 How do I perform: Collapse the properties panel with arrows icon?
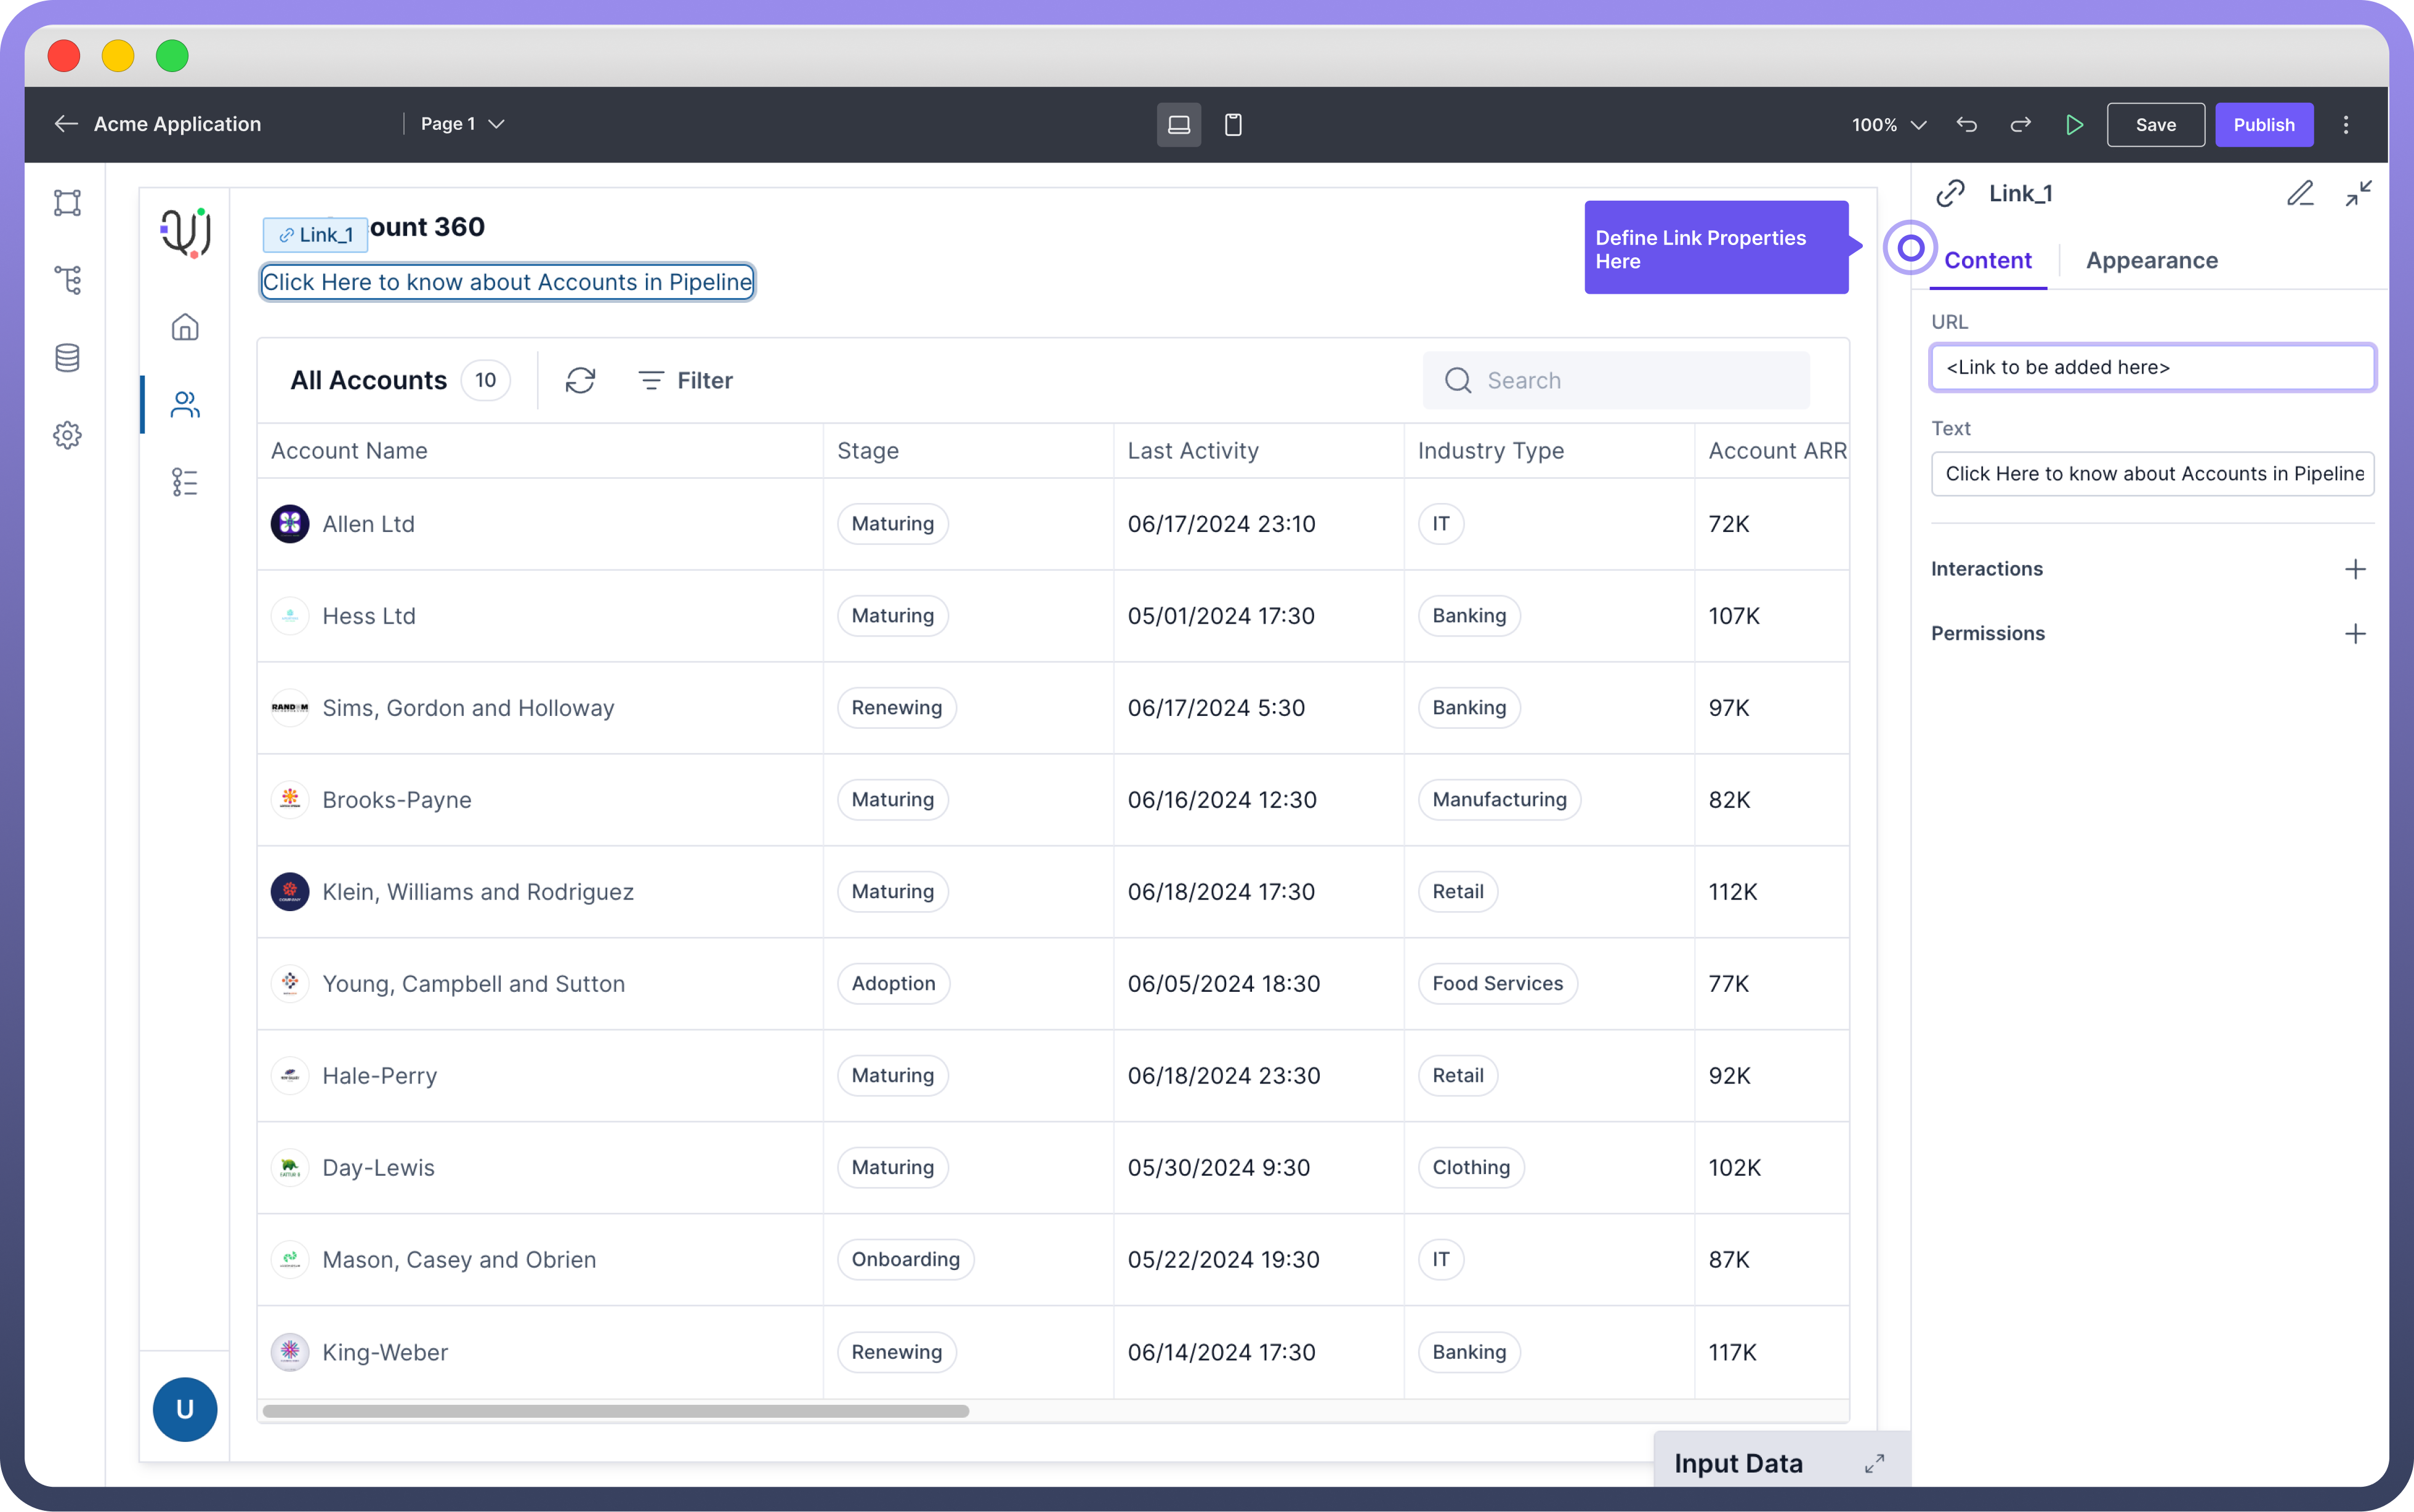click(x=2358, y=193)
